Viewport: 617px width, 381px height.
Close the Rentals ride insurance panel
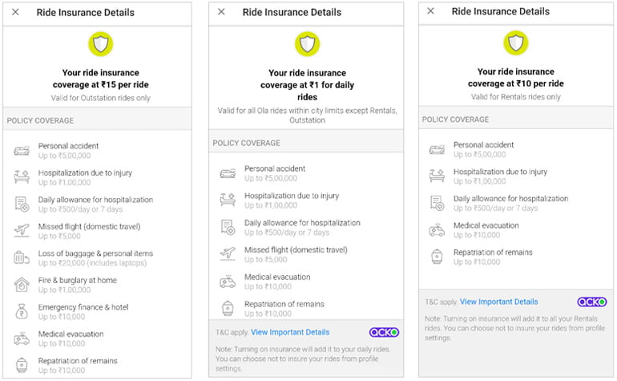point(430,12)
